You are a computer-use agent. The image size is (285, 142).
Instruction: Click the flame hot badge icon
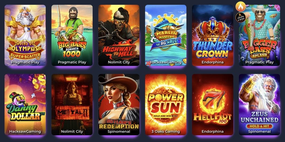(240, 7)
